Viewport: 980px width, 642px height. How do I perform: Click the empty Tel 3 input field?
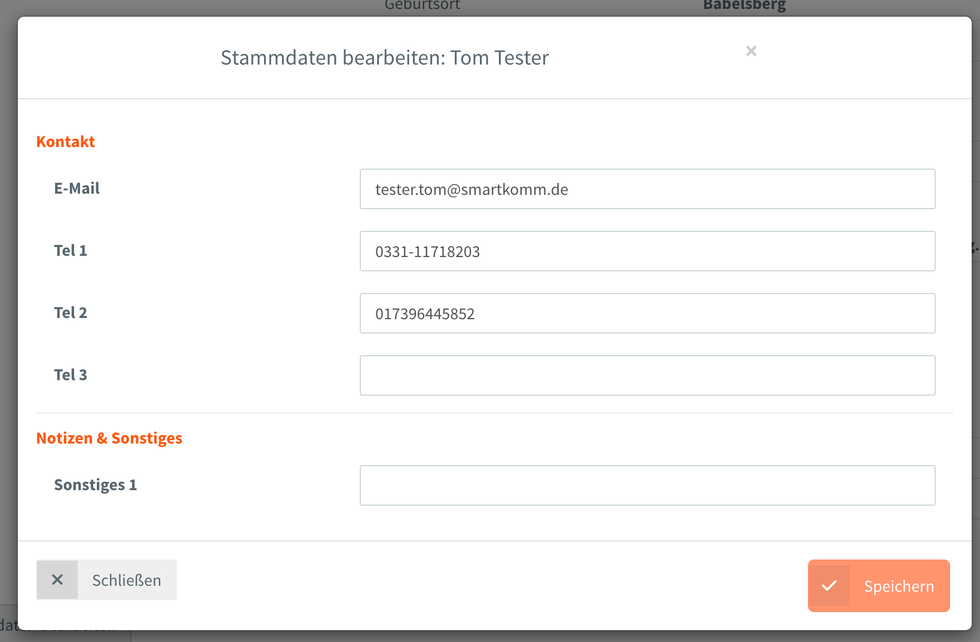point(648,375)
